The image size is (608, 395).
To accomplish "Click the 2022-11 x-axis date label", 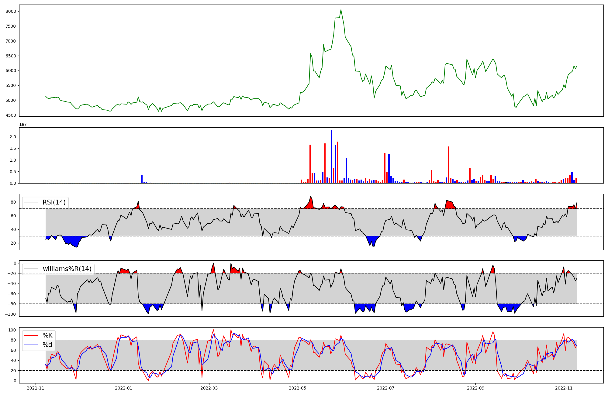I will (x=564, y=388).
